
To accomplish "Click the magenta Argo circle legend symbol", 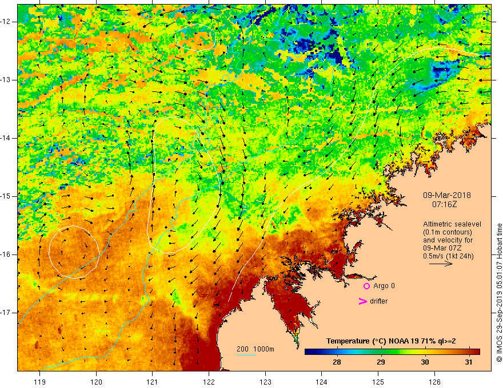I will click(366, 286).
